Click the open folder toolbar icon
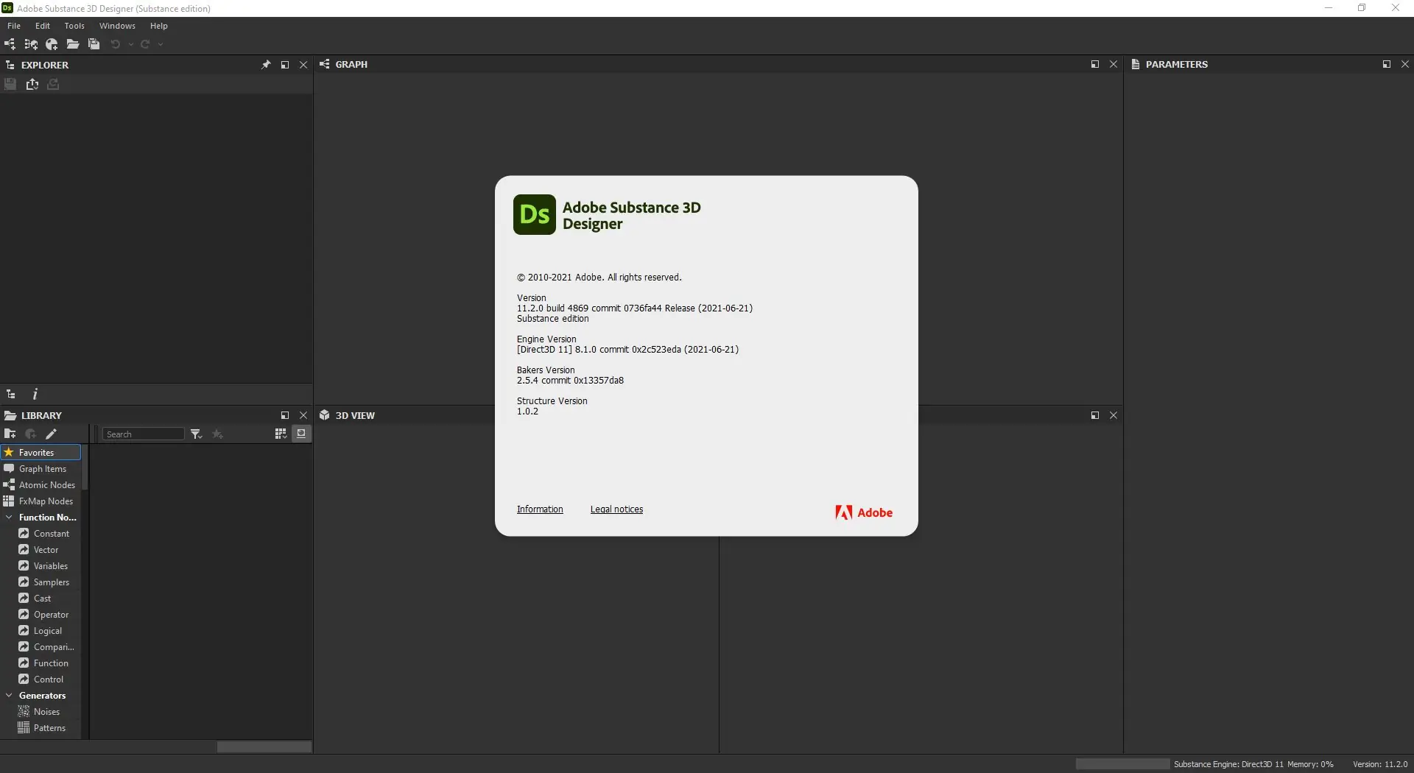This screenshot has height=773, width=1414. point(73,44)
